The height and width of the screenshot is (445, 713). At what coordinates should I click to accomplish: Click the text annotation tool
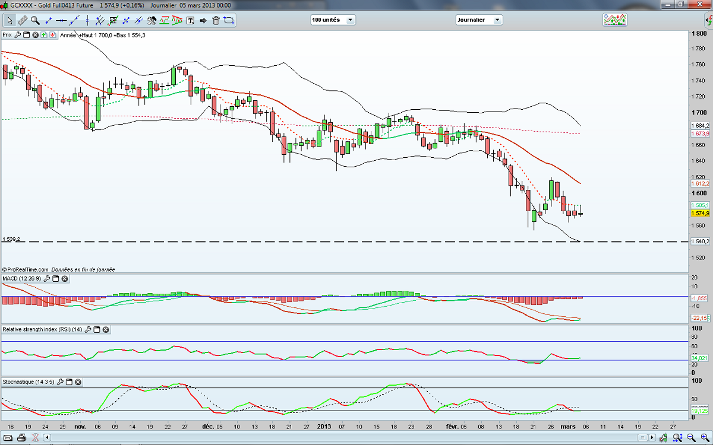point(191,20)
